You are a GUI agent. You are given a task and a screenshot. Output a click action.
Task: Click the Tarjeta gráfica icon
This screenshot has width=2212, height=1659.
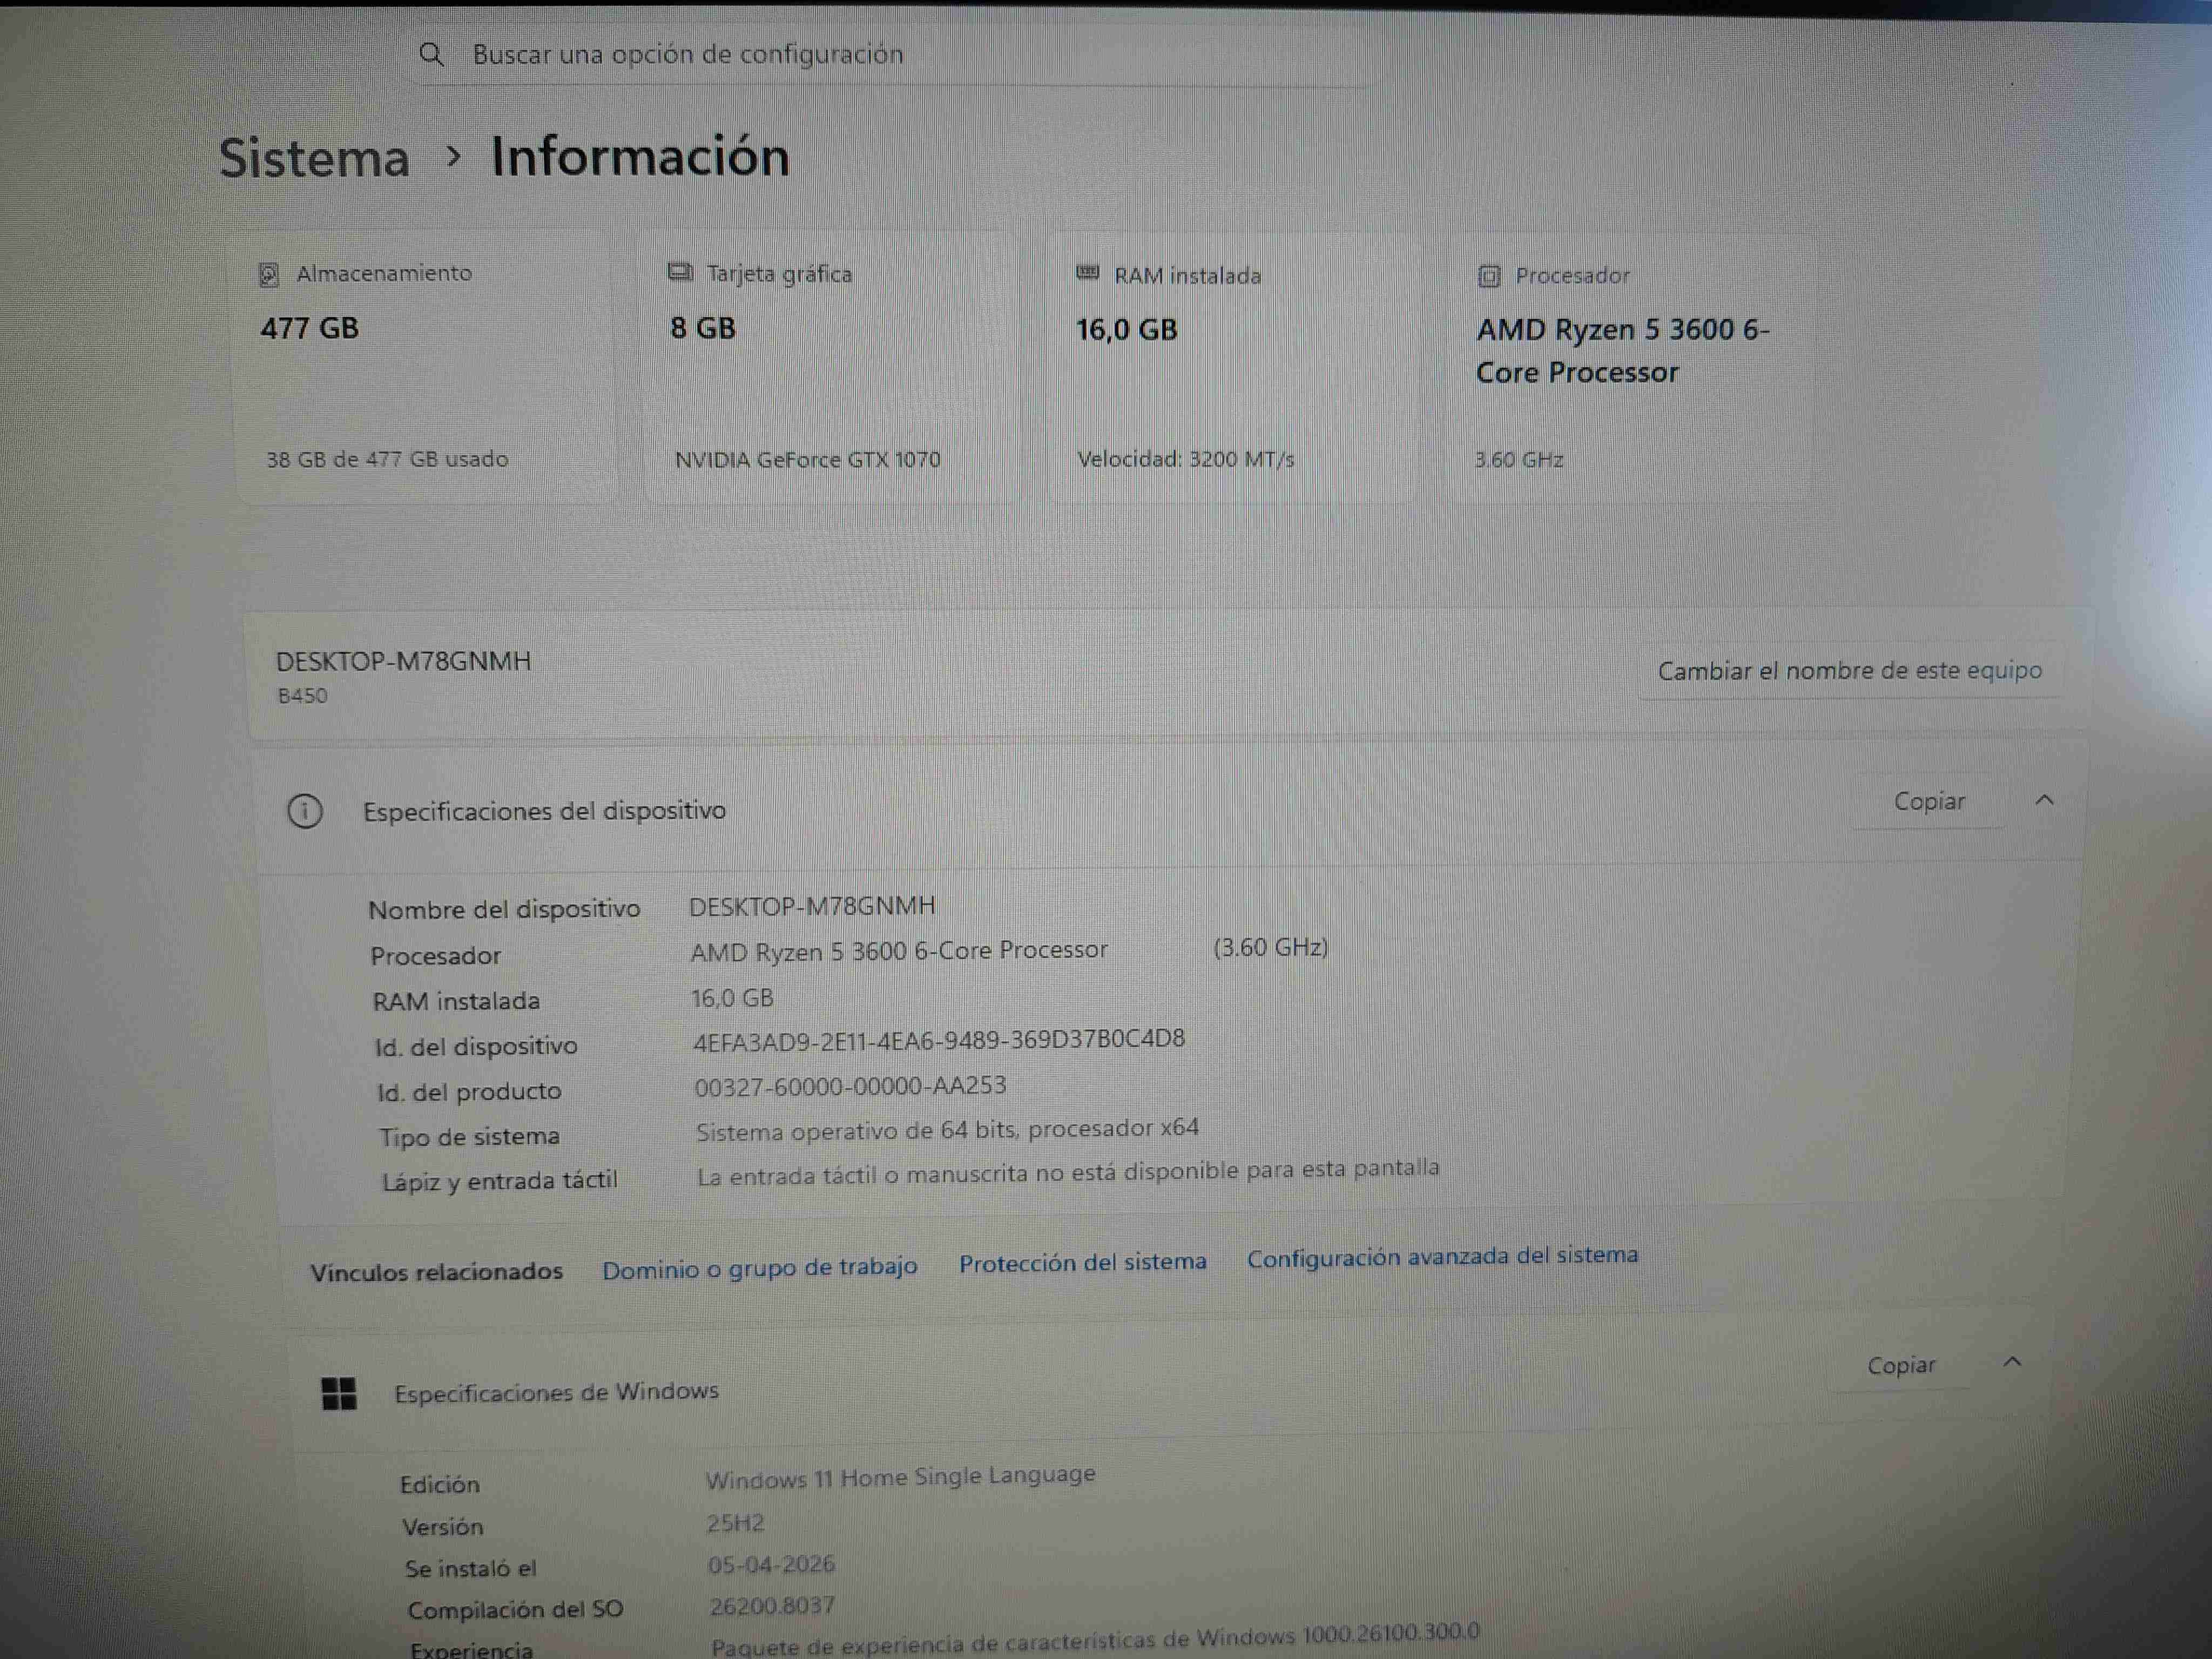[x=680, y=273]
